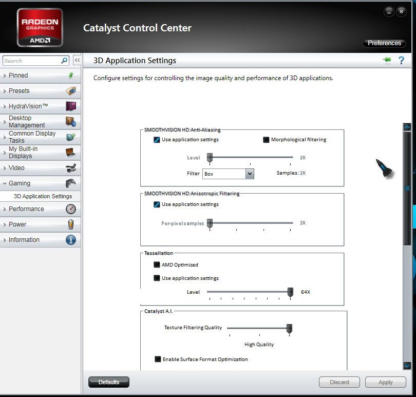This screenshot has height=397, width=416.
Task: Click the Presets icon in sidebar
Action: 71,91
